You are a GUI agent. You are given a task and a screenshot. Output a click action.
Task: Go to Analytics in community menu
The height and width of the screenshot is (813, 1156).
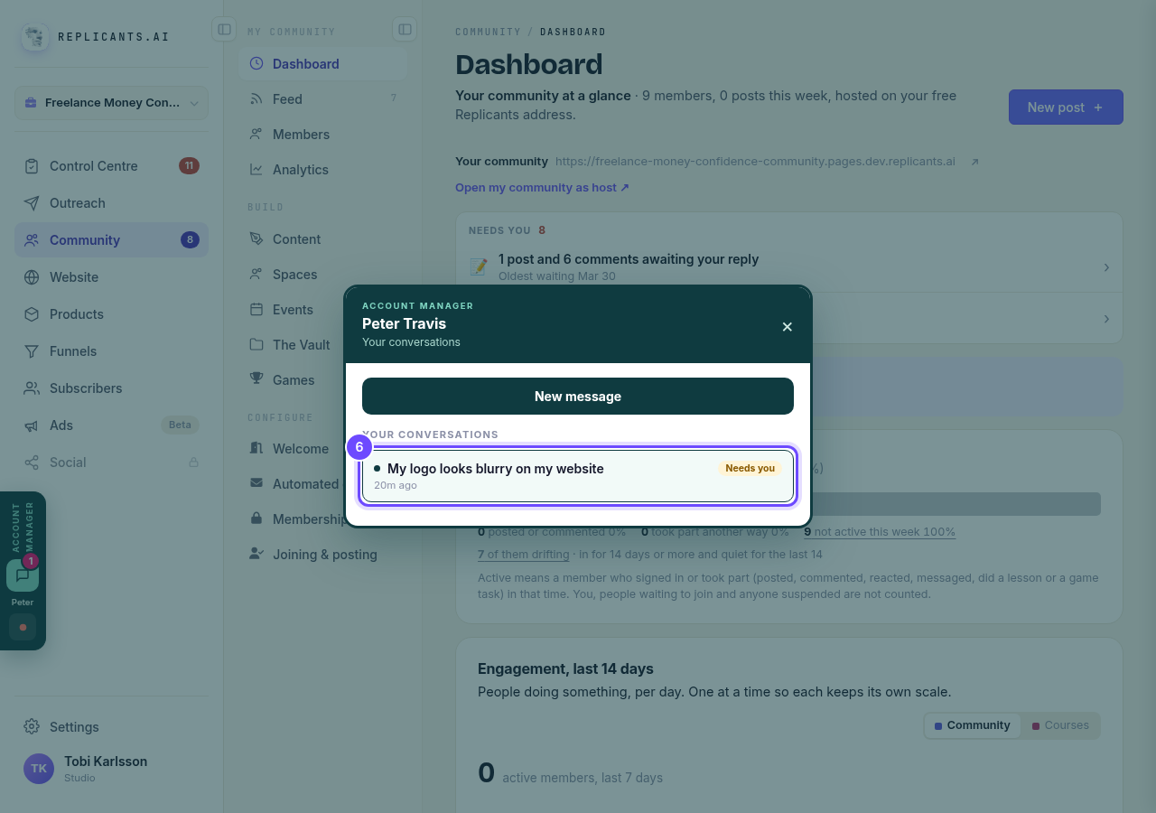coord(322,169)
